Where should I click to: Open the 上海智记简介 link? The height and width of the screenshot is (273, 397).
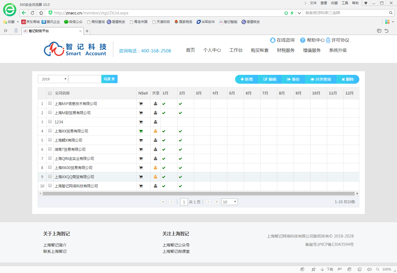point(55,245)
